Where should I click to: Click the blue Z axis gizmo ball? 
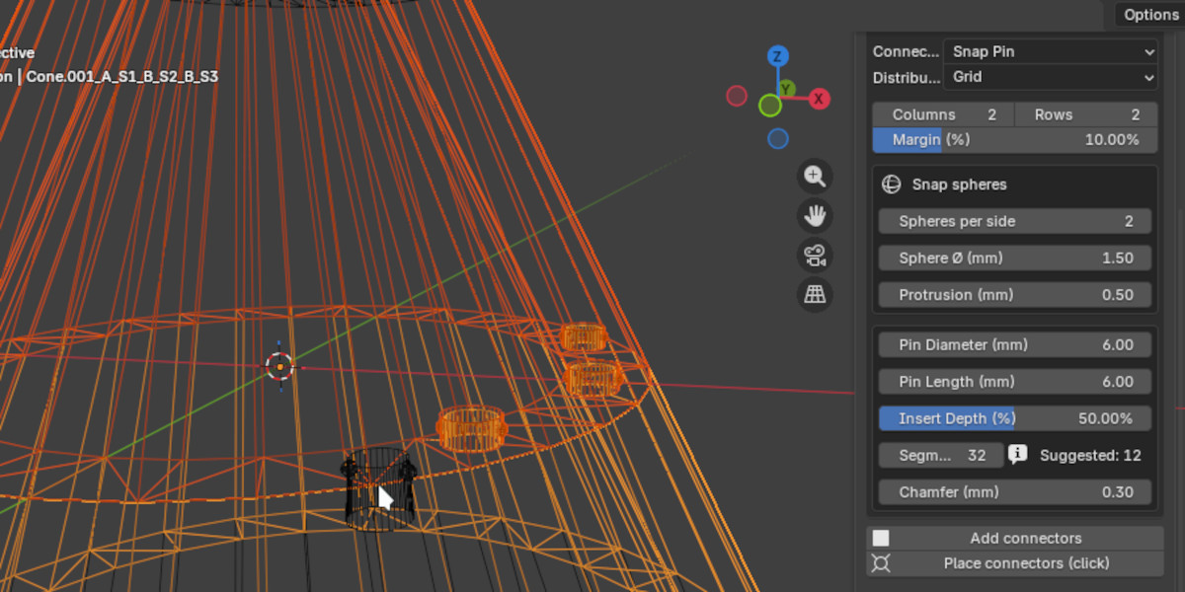pos(778,55)
